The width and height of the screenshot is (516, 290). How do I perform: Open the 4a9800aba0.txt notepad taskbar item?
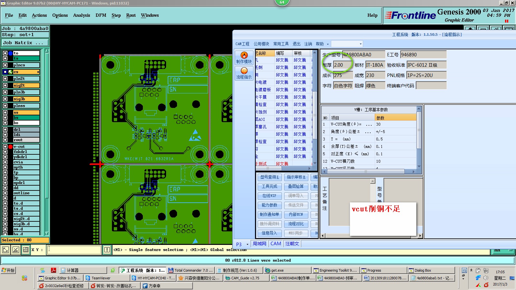coord(432,278)
